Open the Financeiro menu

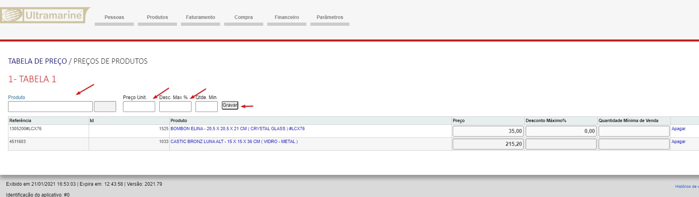pyautogui.click(x=287, y=17)
